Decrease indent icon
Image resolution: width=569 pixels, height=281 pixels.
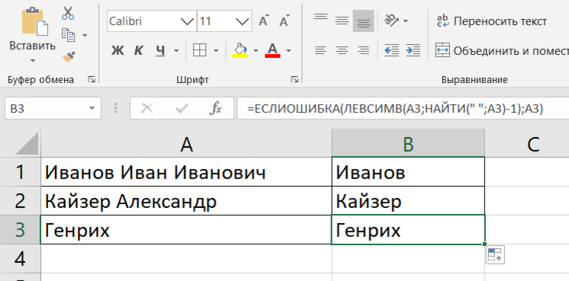391,50
